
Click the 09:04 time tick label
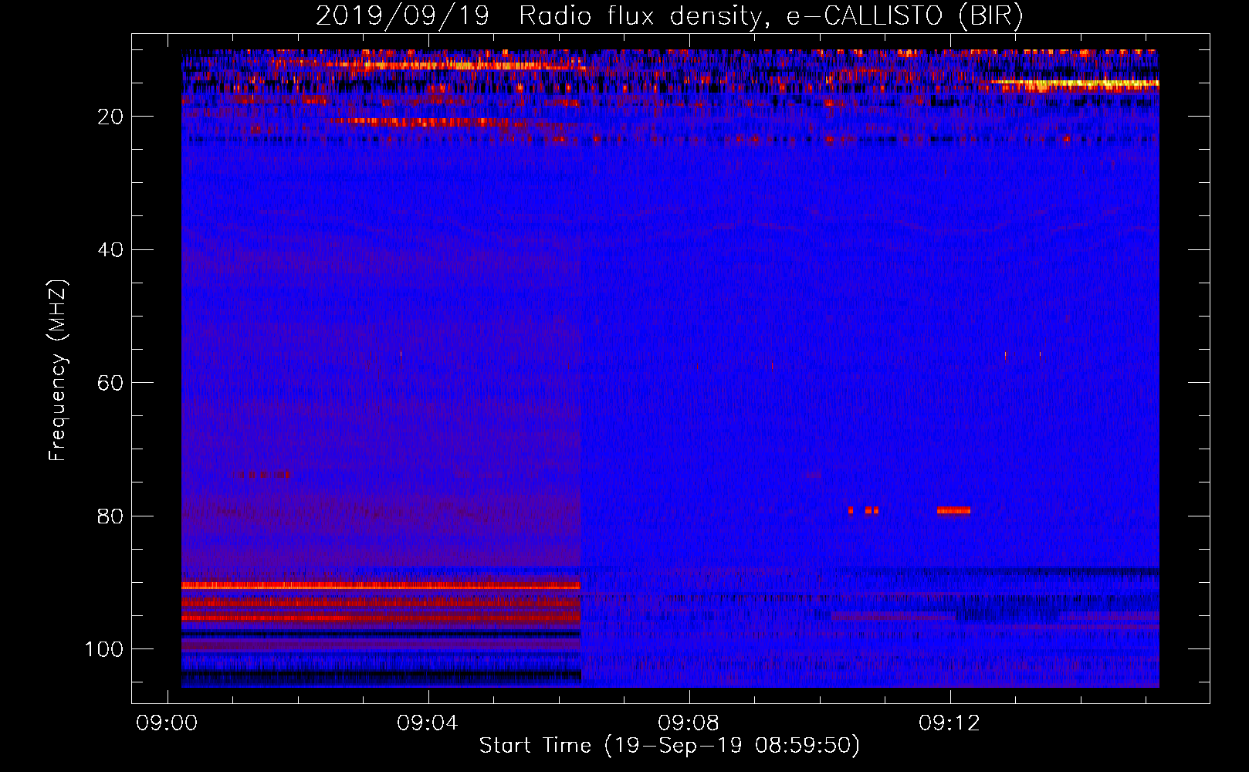[428, 723]
